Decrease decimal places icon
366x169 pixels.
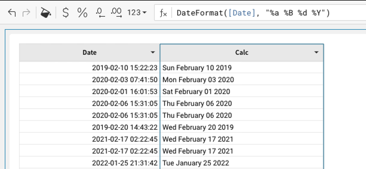100,13
